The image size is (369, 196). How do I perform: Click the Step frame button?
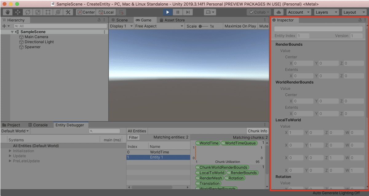coord(188,12)
